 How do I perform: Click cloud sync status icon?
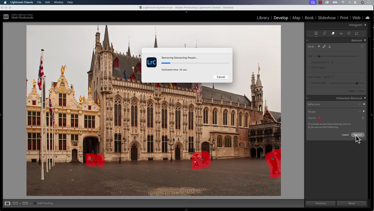coord(367,18)
